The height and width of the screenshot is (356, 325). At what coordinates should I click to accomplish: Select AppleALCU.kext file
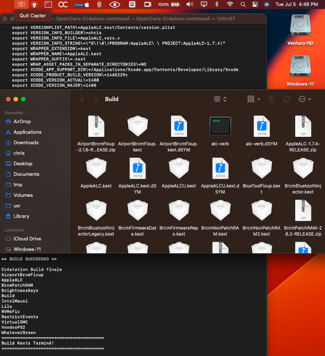179,173
